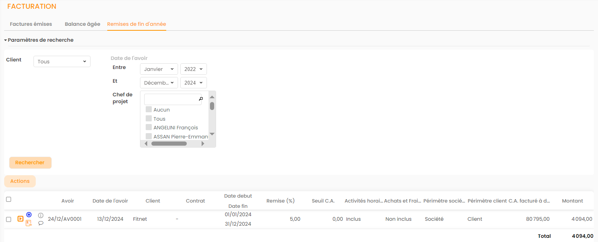Click the orange play icon in credit row

coord(21,219)
